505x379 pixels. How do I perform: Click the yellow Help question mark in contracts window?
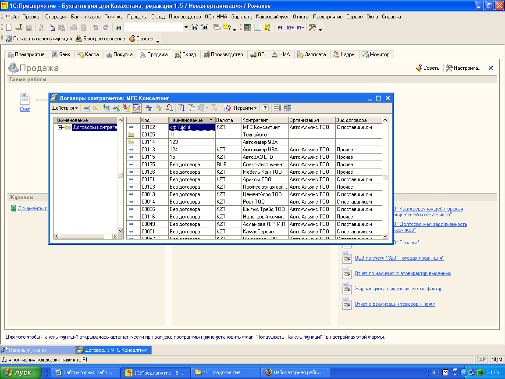(265, 108)
